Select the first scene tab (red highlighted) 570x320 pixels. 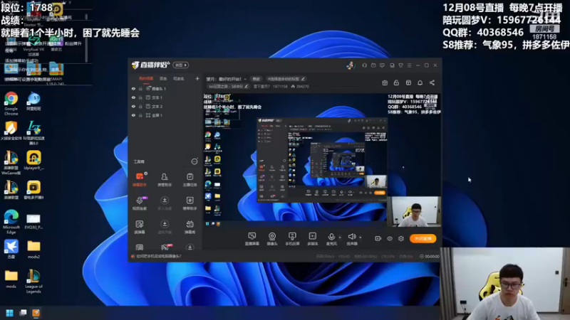point(146,79)
